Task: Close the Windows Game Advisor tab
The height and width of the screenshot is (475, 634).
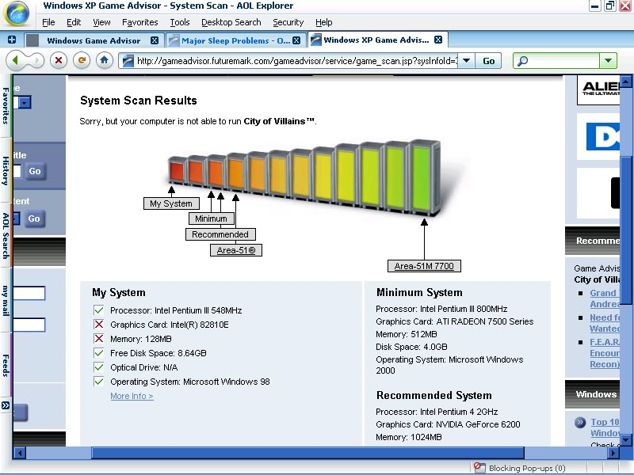Action: click(x=155, y=40)
